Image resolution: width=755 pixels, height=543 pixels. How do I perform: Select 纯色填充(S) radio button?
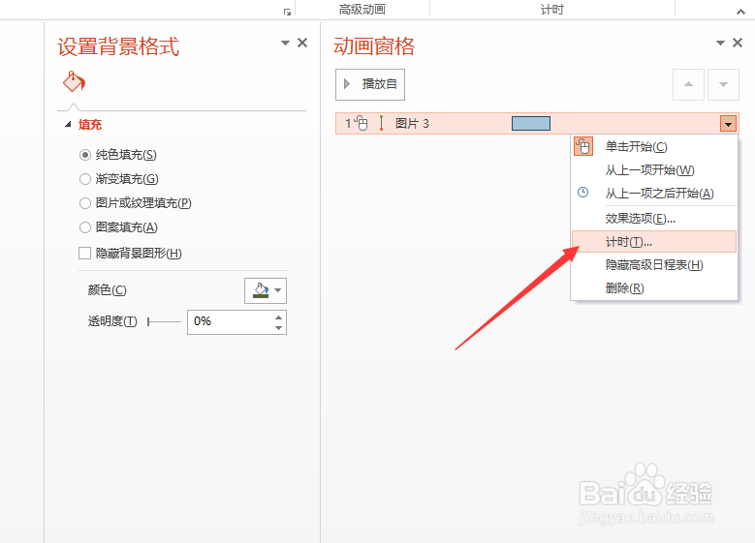pos(84,155)
